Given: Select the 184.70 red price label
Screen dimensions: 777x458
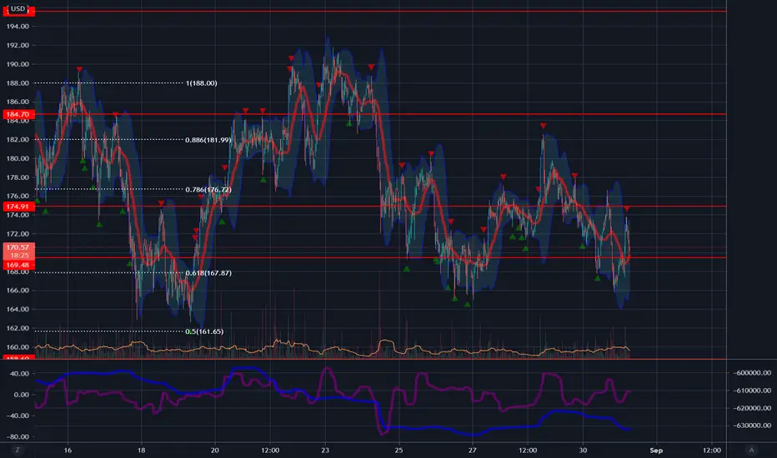Looking at the screenshot, I should click(x=18, y=114).
